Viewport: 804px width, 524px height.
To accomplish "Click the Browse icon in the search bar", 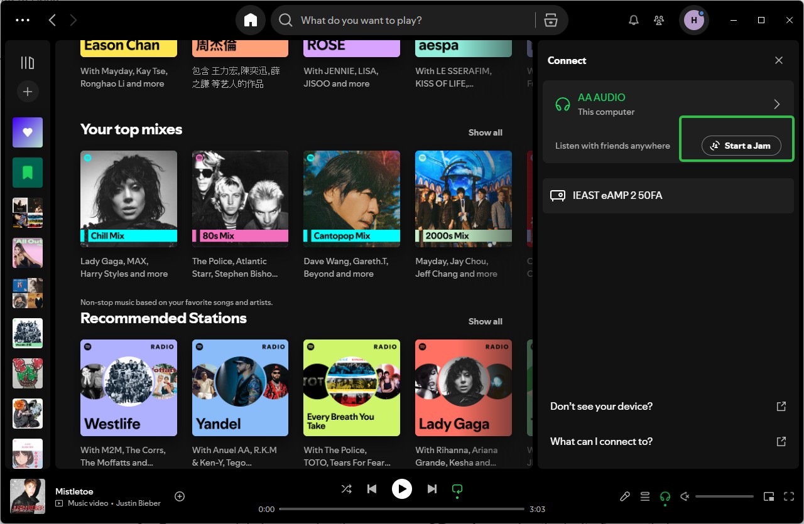I will click(551, 20).
